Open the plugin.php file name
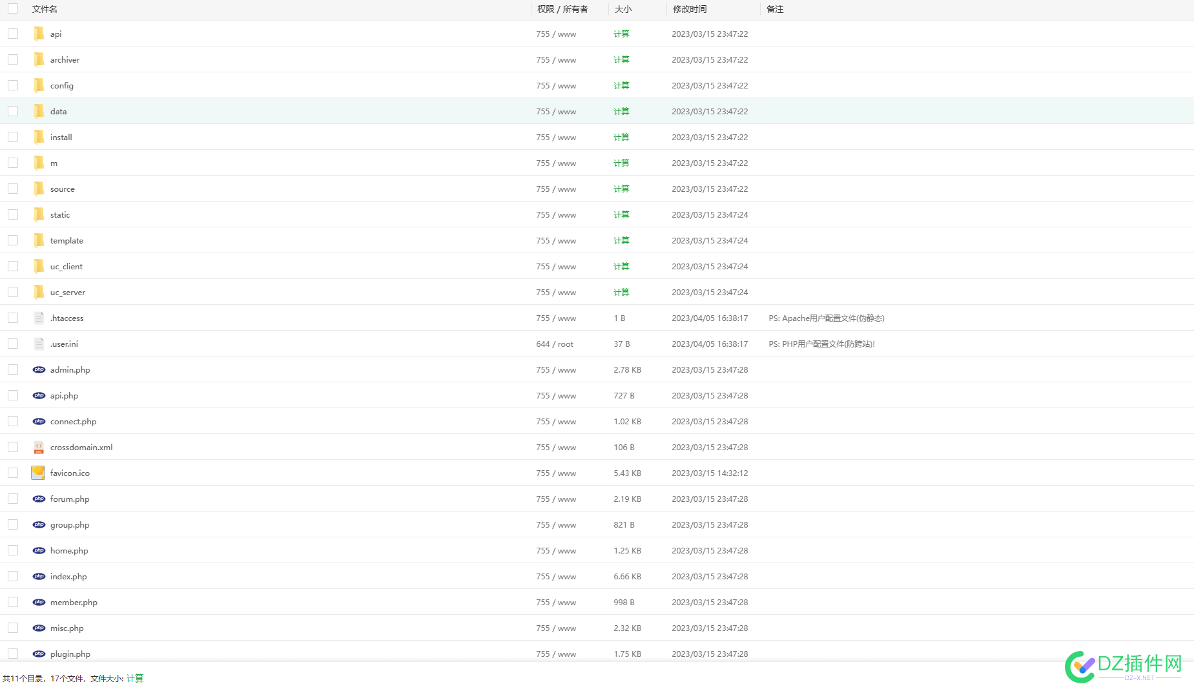This screenshot has height=693, width=1194. tap(70, 654)
